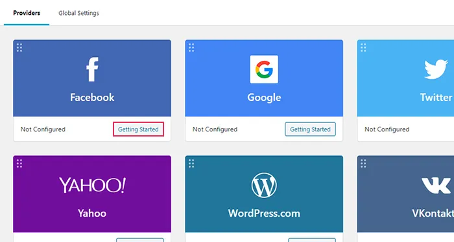Click the drag handle on Google card
Screen dimensions: 454x242
coord(191,48)
